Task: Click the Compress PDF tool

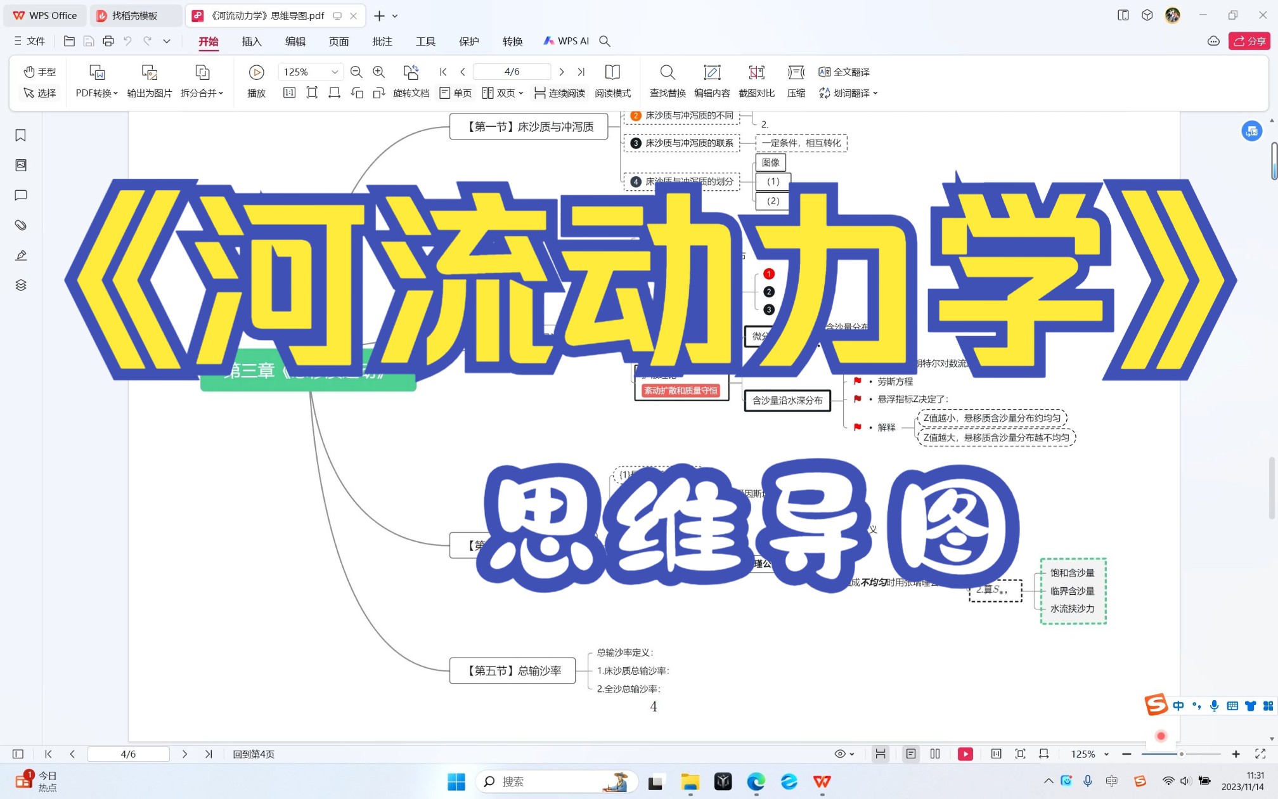Action: click(796, 81)
